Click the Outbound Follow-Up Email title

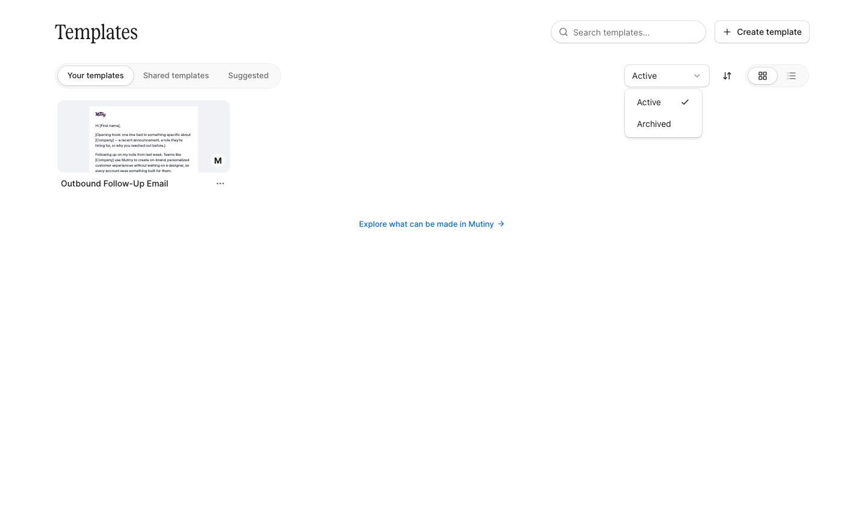114,183
